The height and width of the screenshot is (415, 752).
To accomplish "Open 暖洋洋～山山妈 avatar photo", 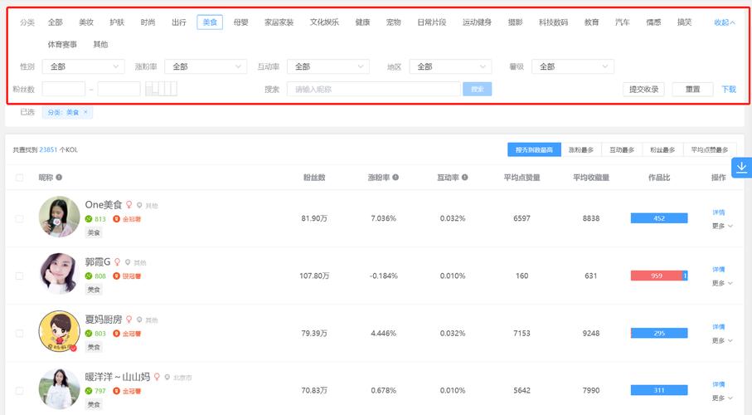I will click(x=59, y=389).
